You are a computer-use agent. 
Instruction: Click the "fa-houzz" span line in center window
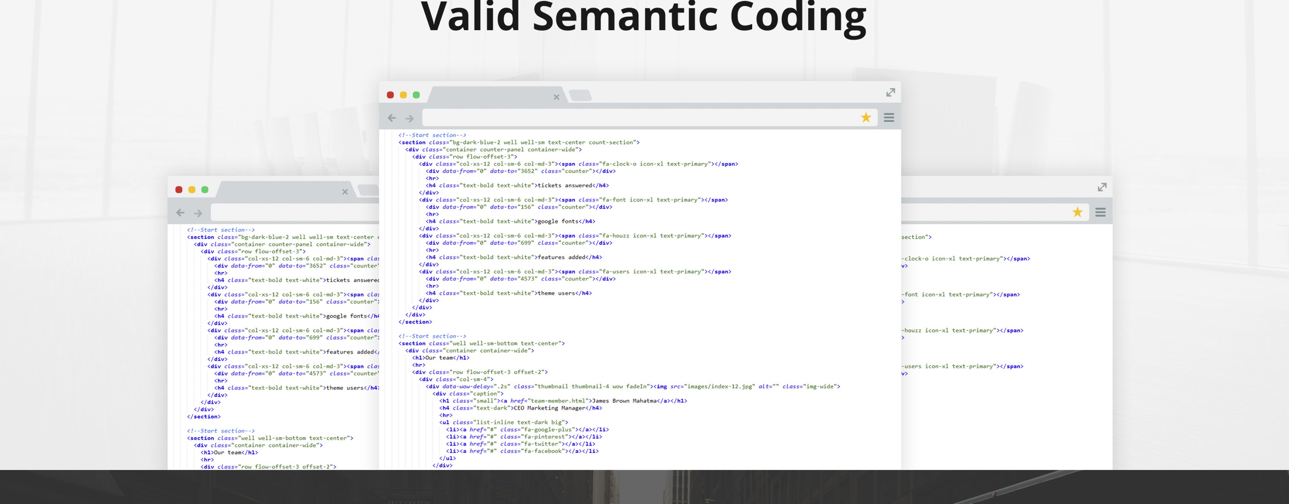pos(575,236)
